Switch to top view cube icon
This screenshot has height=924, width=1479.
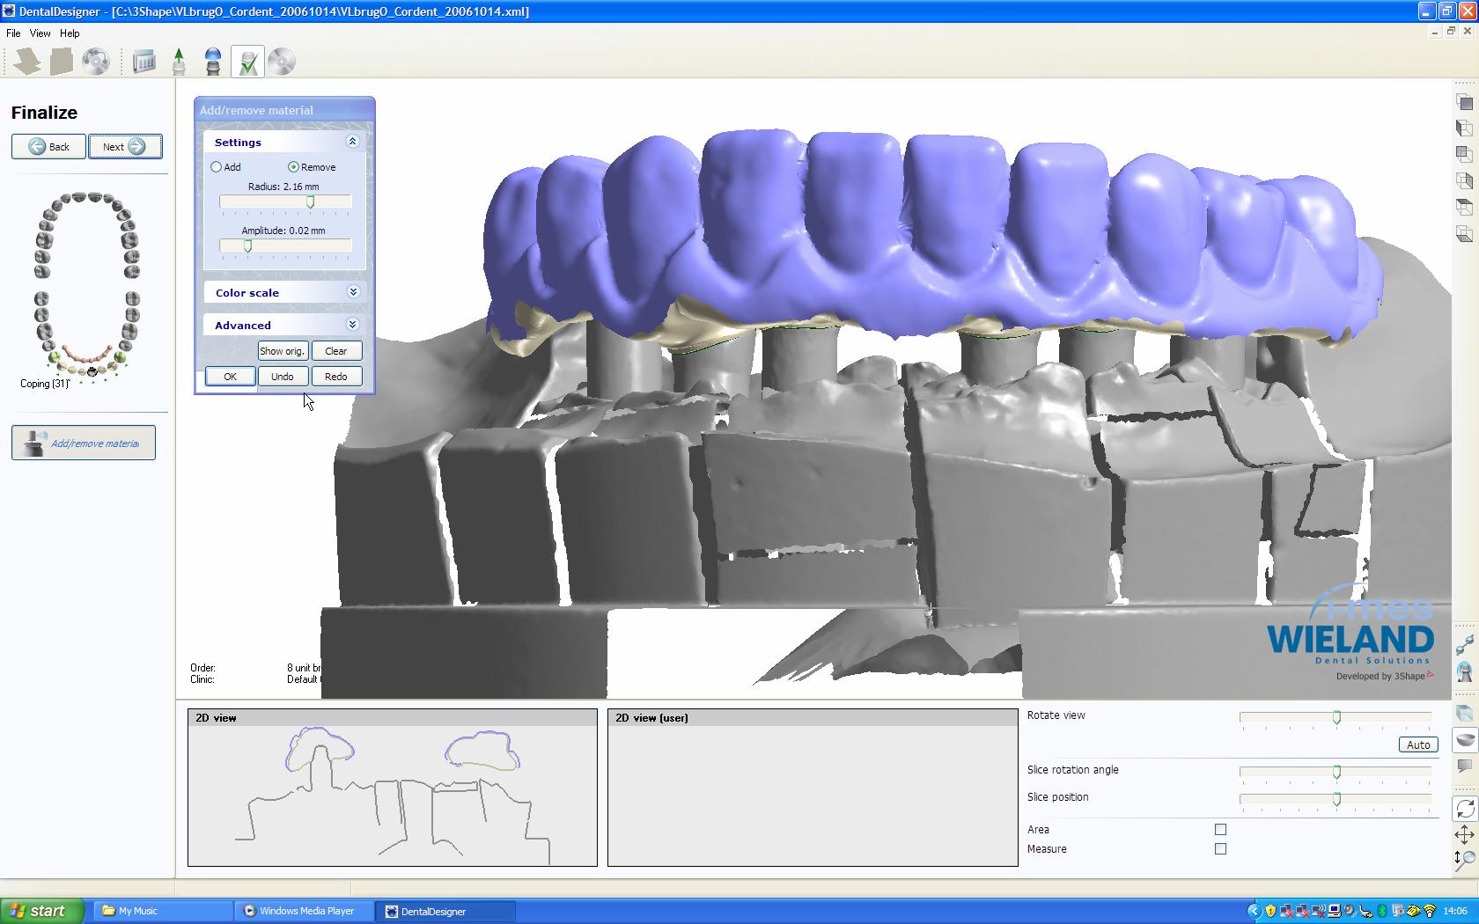click(1464, 208)
